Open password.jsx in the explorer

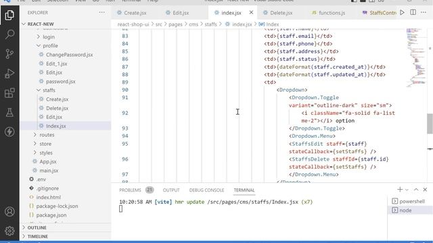(66, 81)
